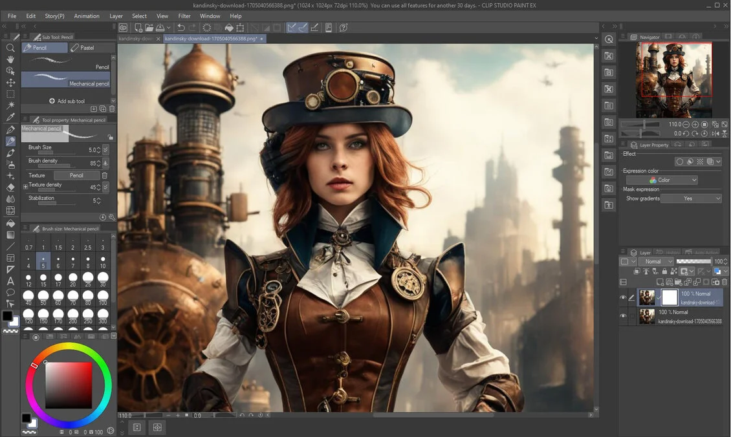The width and height of the screenshot is (731, 437).
Task: Pick the Eyedropper tool
Action: (x=10, y=118)
